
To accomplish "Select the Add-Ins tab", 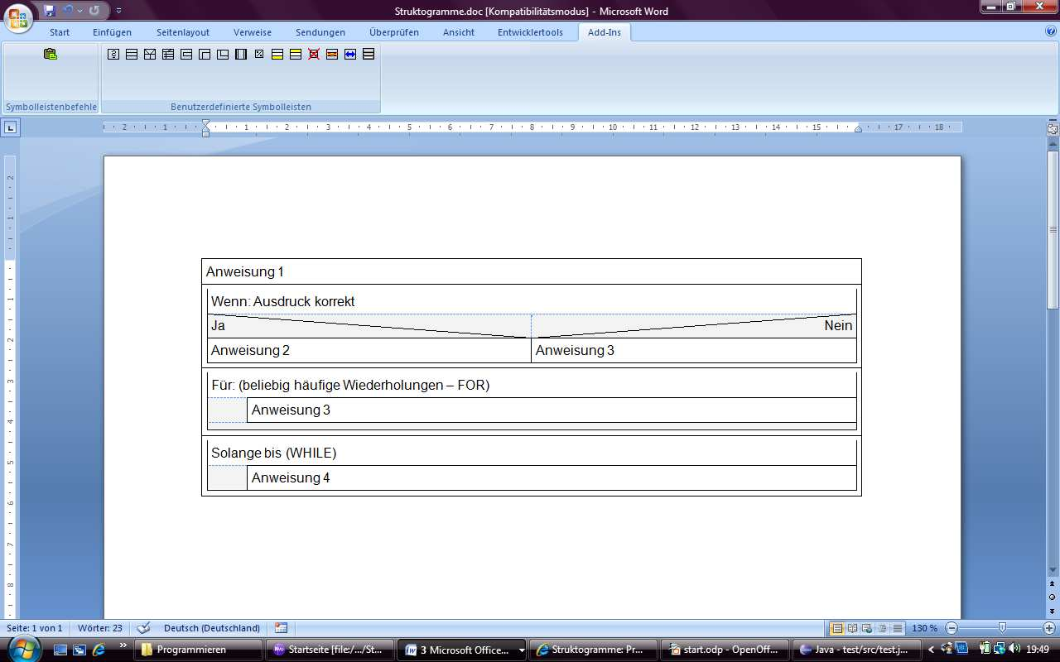I will (x=605, y=32).
